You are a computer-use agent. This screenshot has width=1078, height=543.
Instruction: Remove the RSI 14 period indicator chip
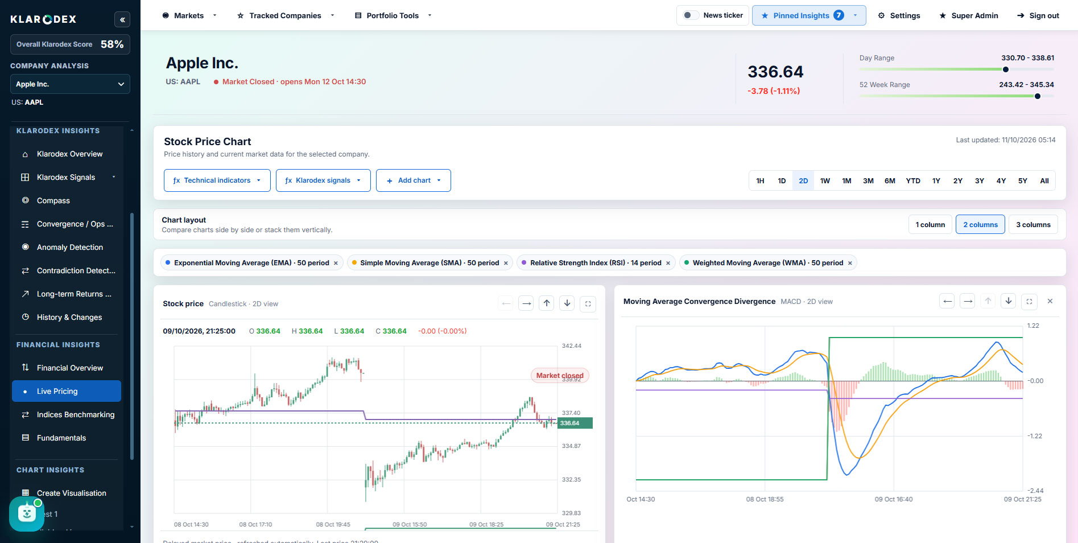(668, 263)
